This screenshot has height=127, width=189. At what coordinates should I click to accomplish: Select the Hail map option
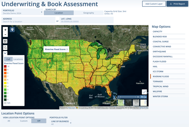tap(169, 66)
